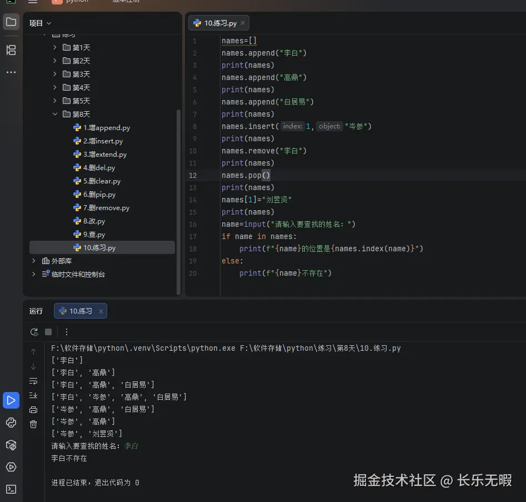Click the project tree vertical scrollbar
Viewport: 526px width, 502px height.
[178, 201]
